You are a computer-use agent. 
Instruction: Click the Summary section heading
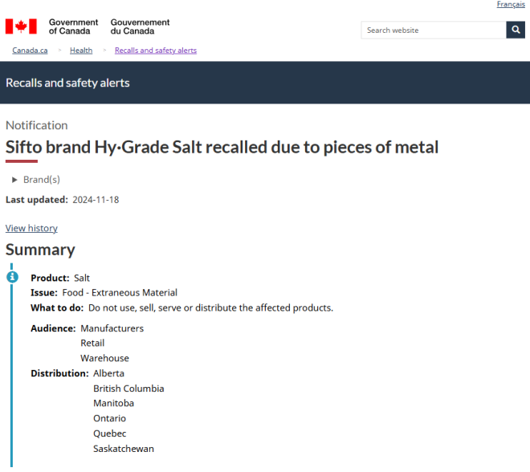40,250
